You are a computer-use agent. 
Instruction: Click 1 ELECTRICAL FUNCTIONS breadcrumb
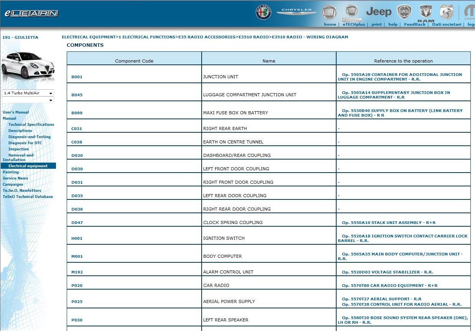(147, 37)
